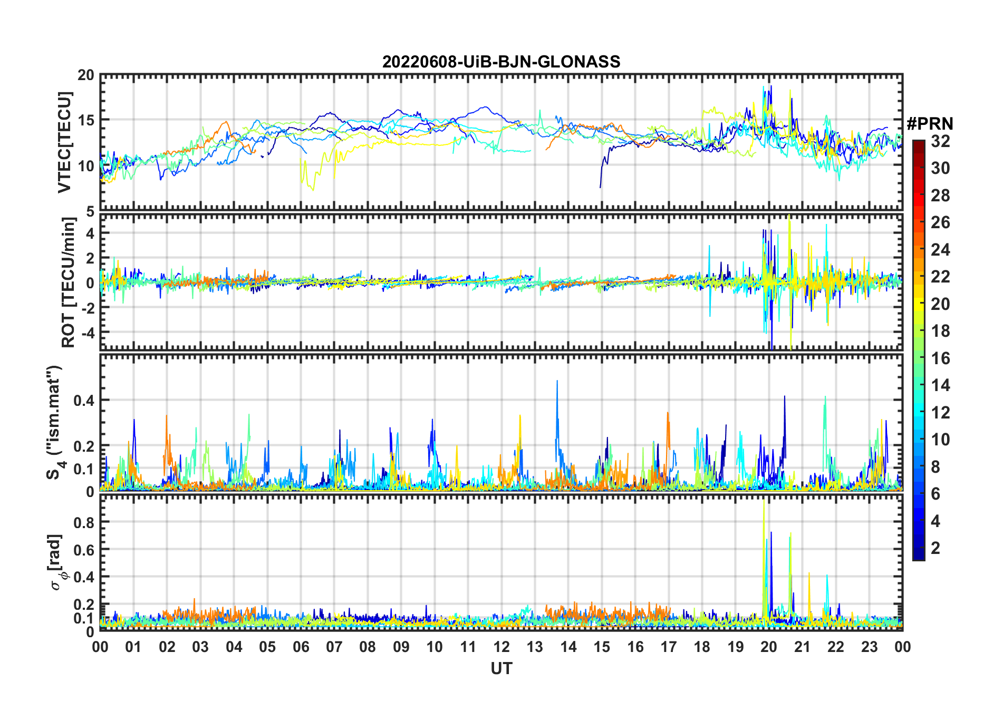Click the ROT time-series panel

pos(501,281)
